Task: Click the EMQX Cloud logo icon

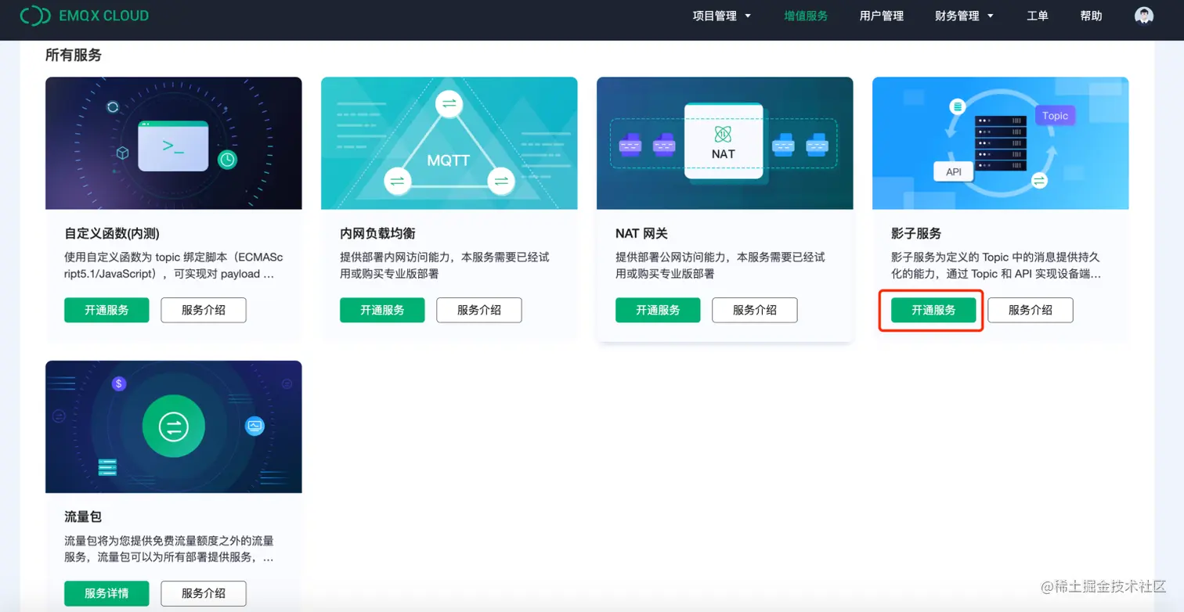Action: click(34, 16)
